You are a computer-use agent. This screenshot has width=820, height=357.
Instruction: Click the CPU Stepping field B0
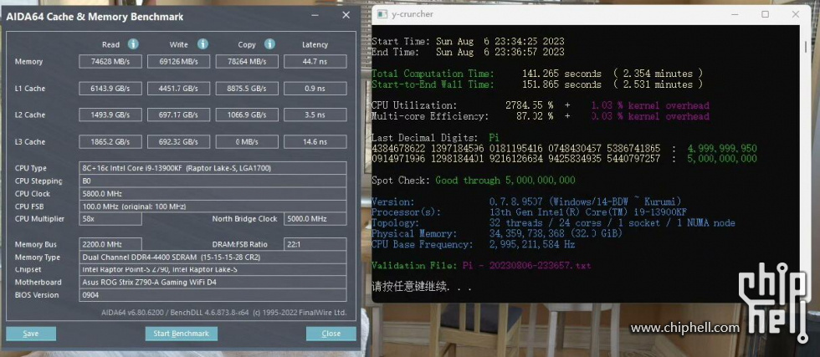[213, 181]
